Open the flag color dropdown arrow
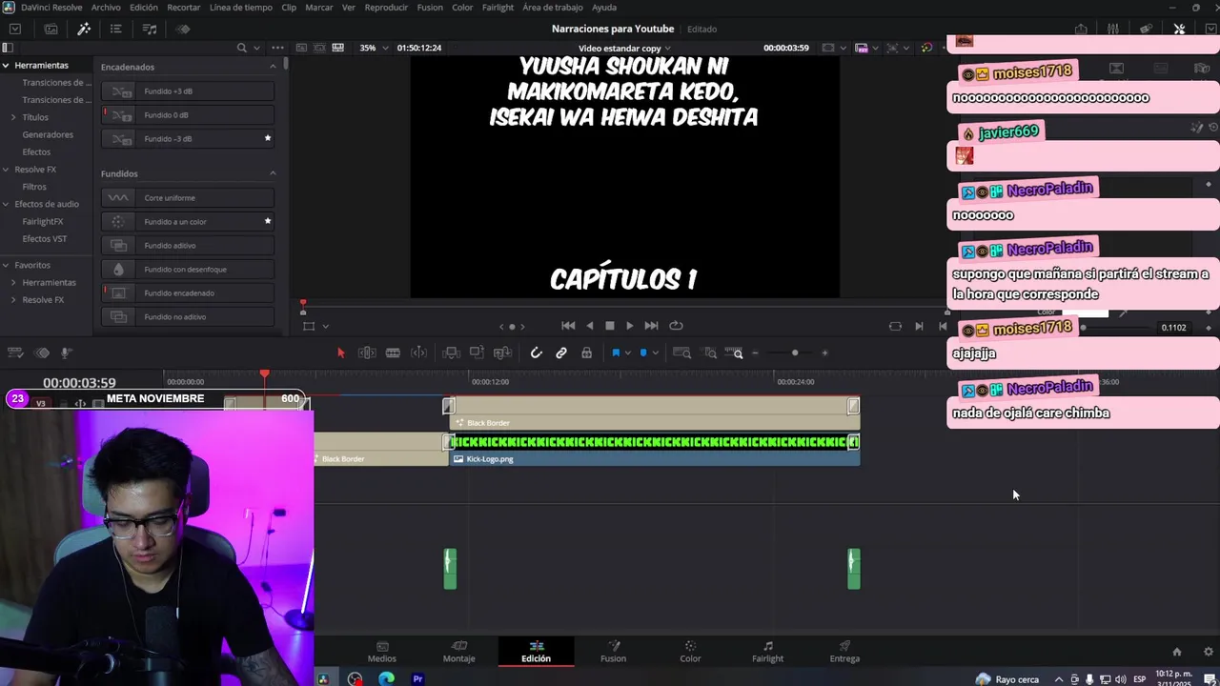This screenshot has height=686, width=1220. [x=627, y=353]
